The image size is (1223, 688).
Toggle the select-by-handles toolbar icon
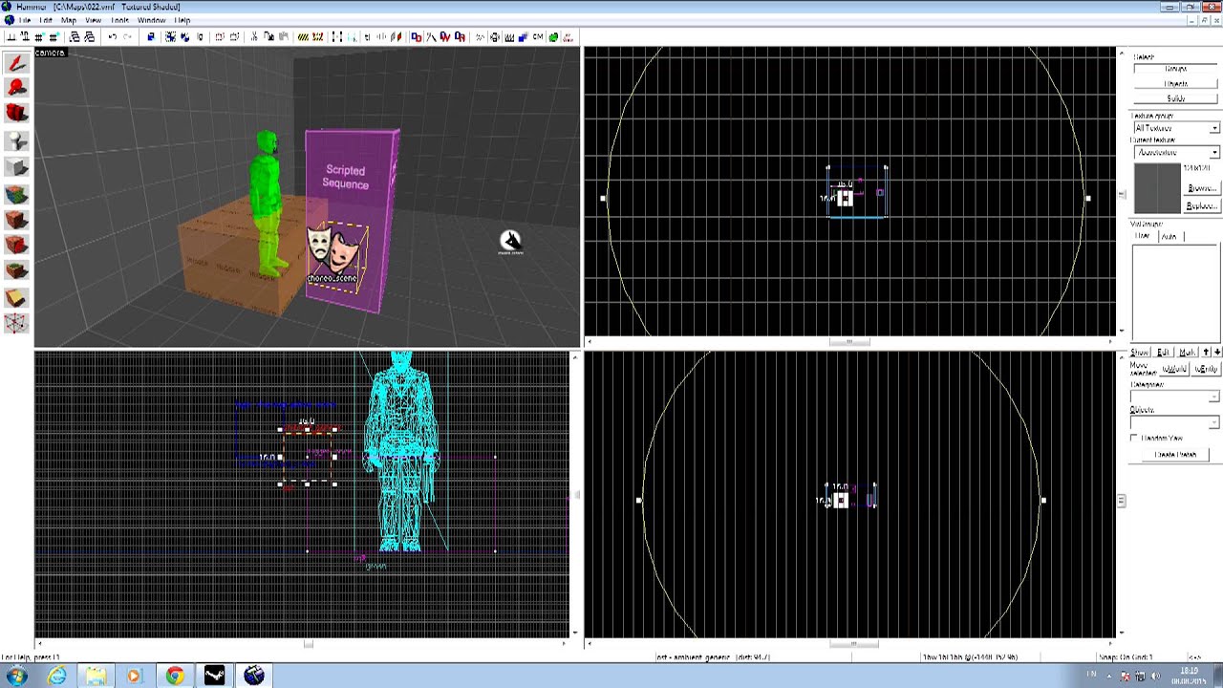(336, 37)
